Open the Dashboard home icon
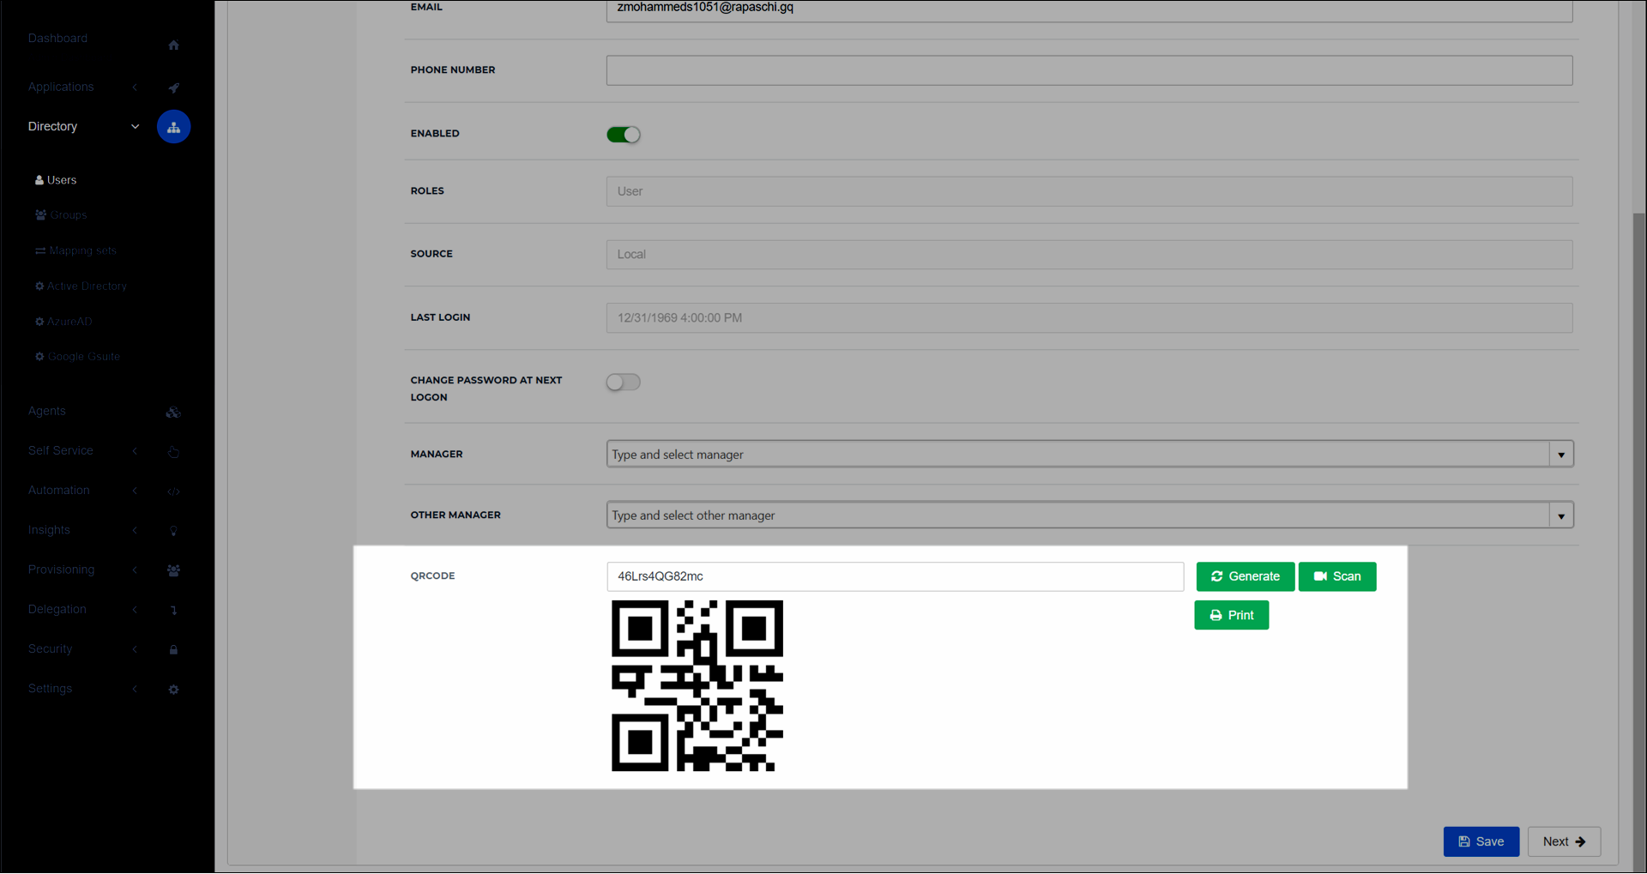This screenshot has height=874, width=1647. click(173, 45)
